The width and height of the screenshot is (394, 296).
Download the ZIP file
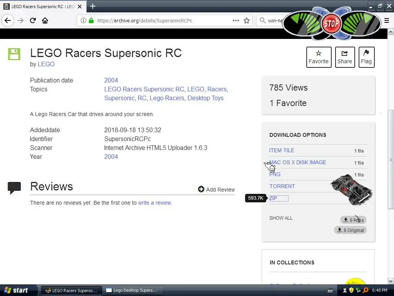[273, 198]
